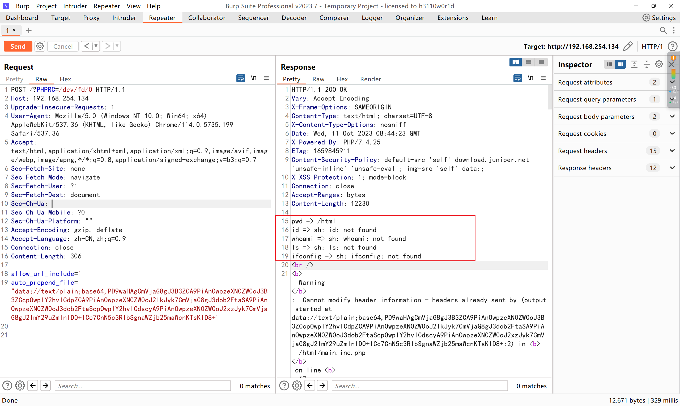Collapse all Inspector sections
Screen dimensions: 680x406
(647, 65)
